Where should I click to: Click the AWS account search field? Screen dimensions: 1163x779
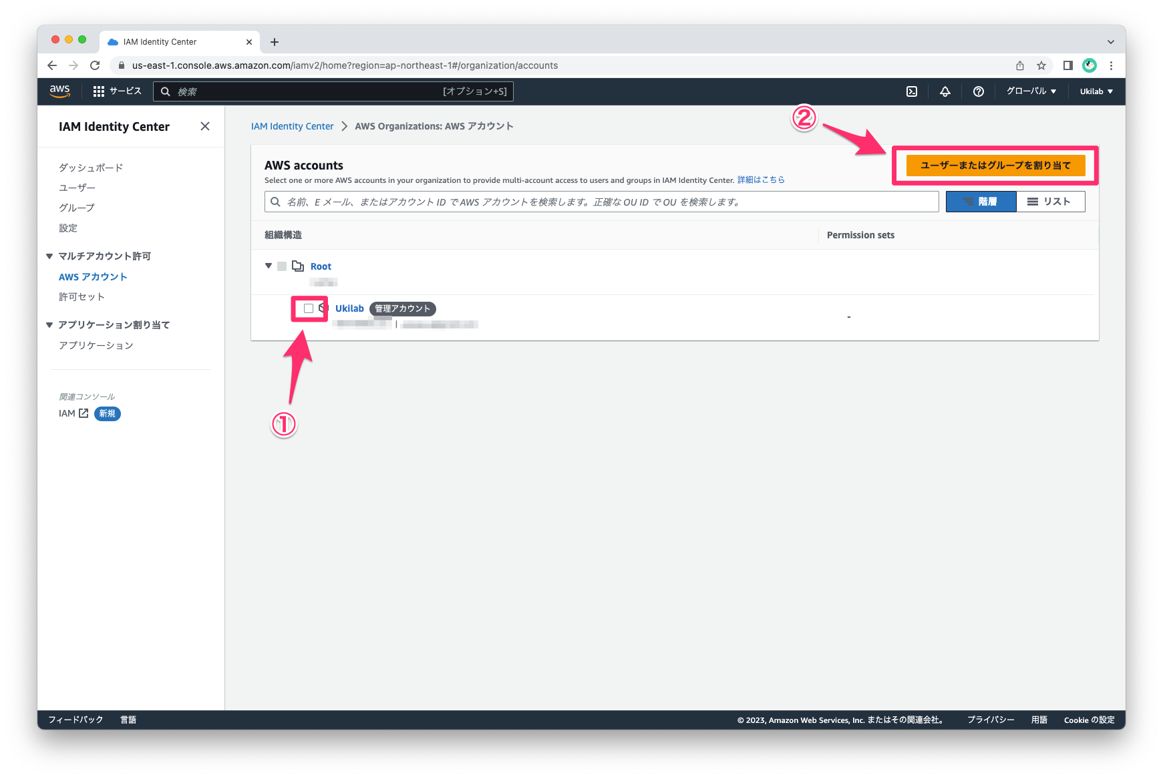click(602, 202)
